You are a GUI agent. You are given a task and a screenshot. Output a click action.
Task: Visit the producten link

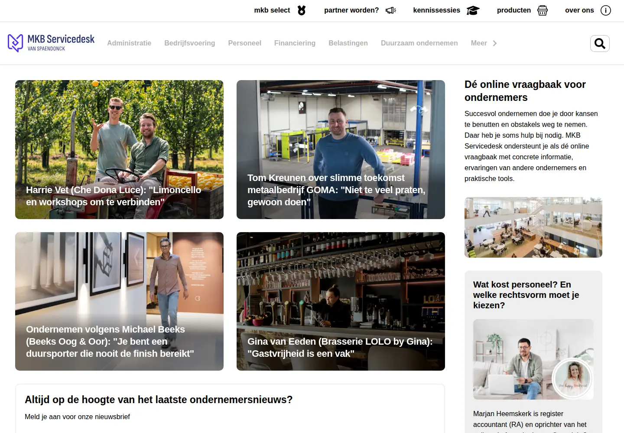click(x=514, y=10)
